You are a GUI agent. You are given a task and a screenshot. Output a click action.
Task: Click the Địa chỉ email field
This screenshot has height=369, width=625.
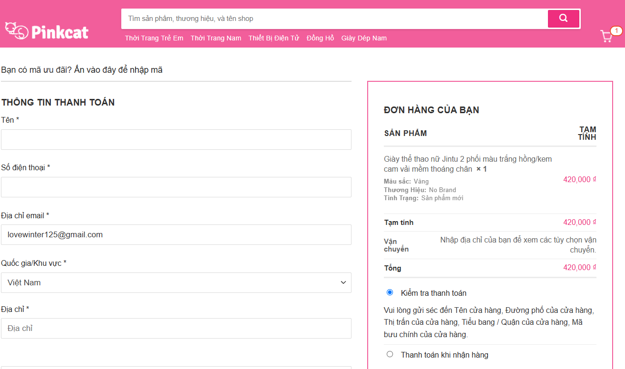tap(176, 234)
